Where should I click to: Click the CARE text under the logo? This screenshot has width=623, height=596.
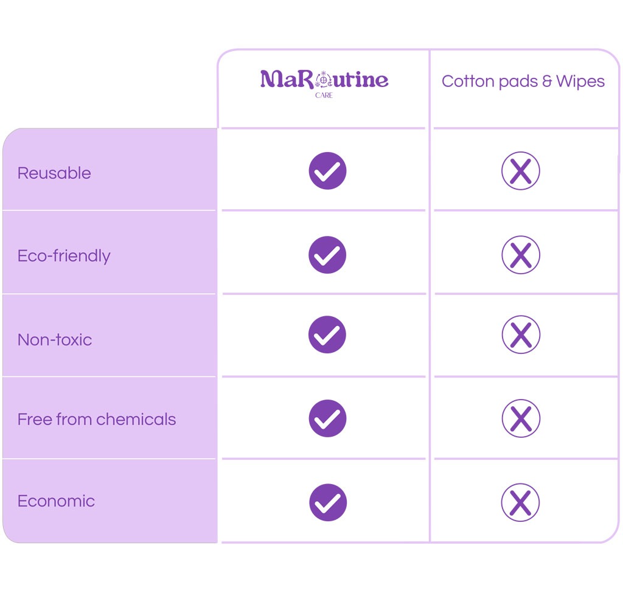click(324, 96)
